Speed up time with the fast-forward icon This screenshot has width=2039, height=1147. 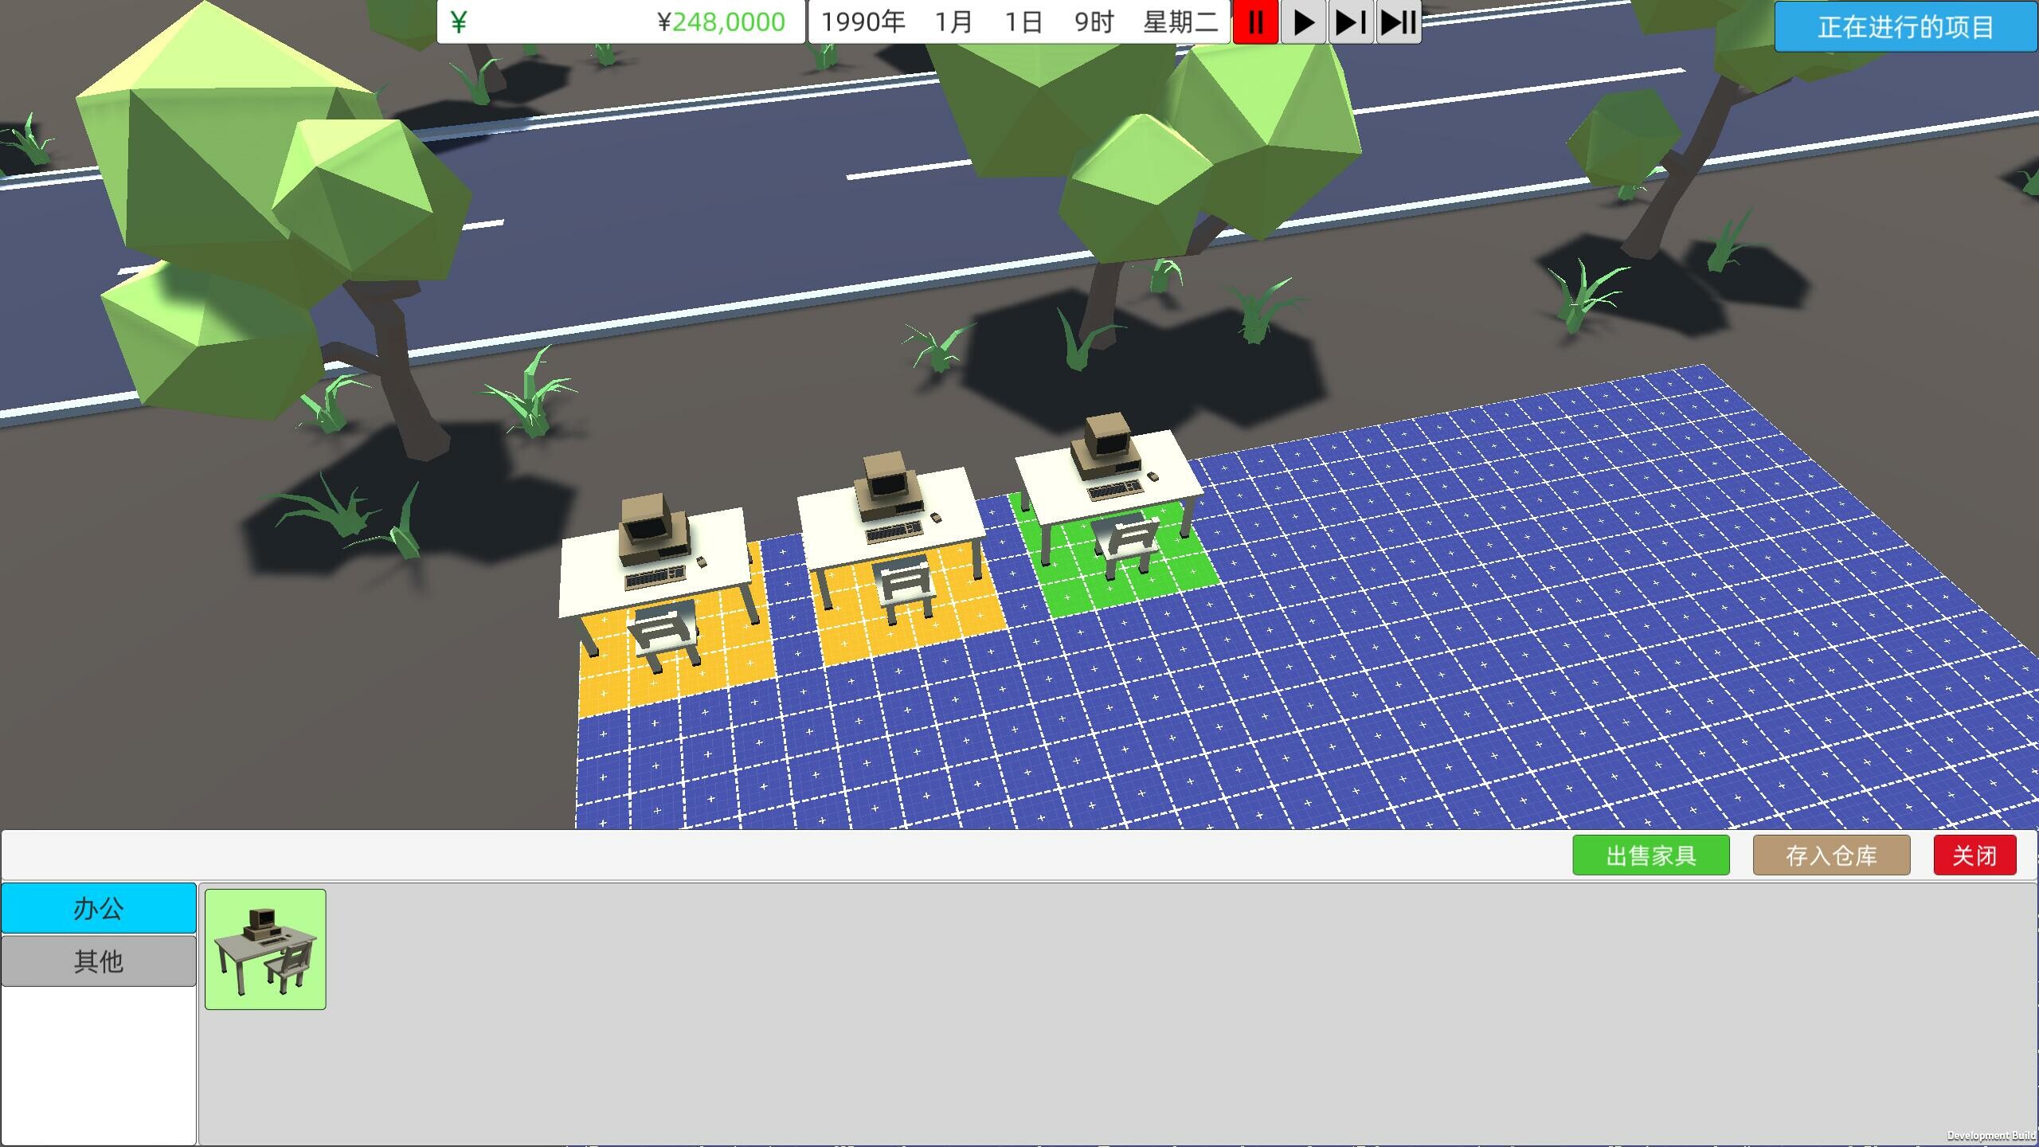[1349, 22]
